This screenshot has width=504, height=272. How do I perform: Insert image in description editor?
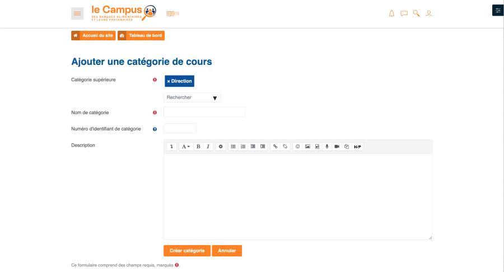307,147
